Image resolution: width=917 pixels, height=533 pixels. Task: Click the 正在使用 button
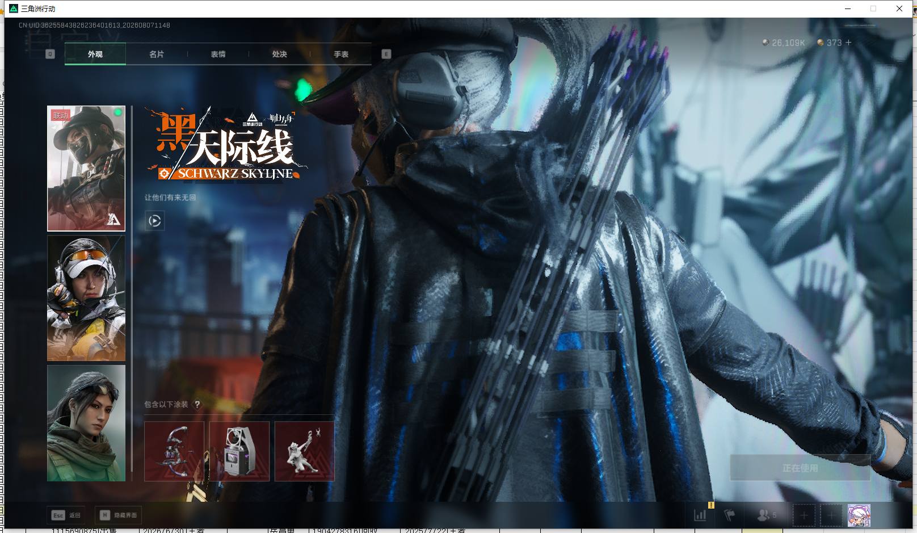click(x=800, y=468)
